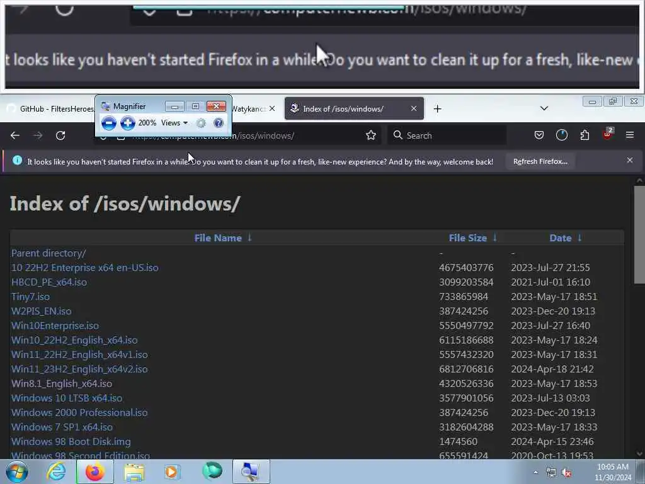Zoom out with Magnifier minus button
645x484 pixels.
click(x=108, y=123)
